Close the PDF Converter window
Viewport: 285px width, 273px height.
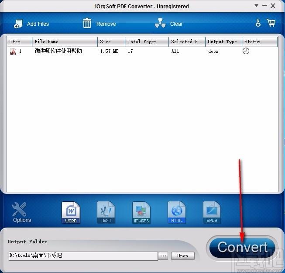(x=273, y=6)
